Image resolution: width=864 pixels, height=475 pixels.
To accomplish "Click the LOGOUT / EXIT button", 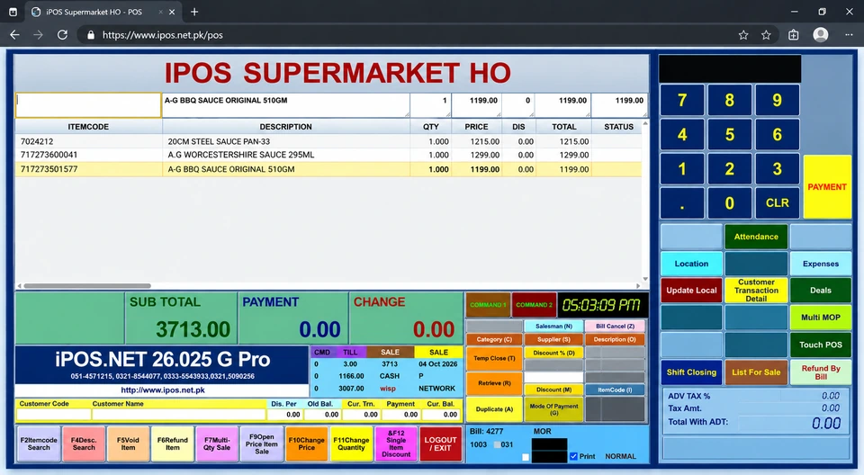I will (440, 444).
